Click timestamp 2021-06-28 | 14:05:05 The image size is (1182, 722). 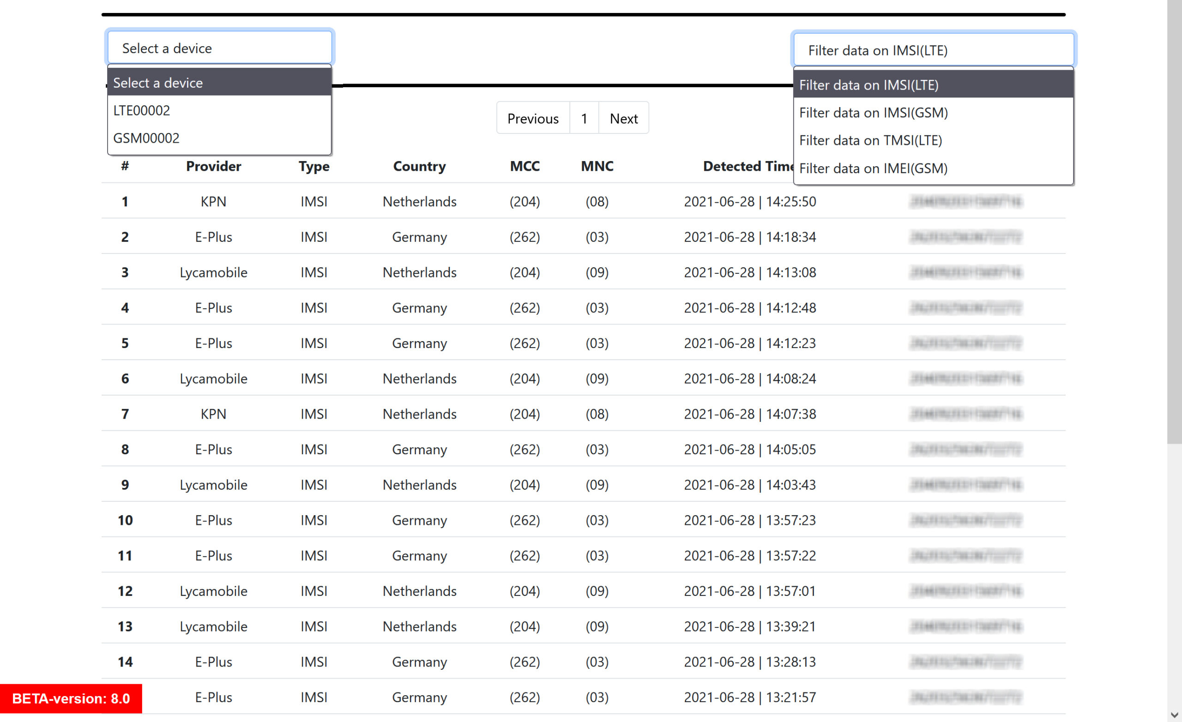pyautogui.click(x=750, y=450)
